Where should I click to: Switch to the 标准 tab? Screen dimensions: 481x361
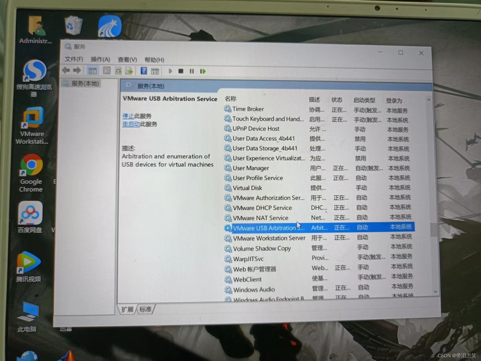[146, 309]
